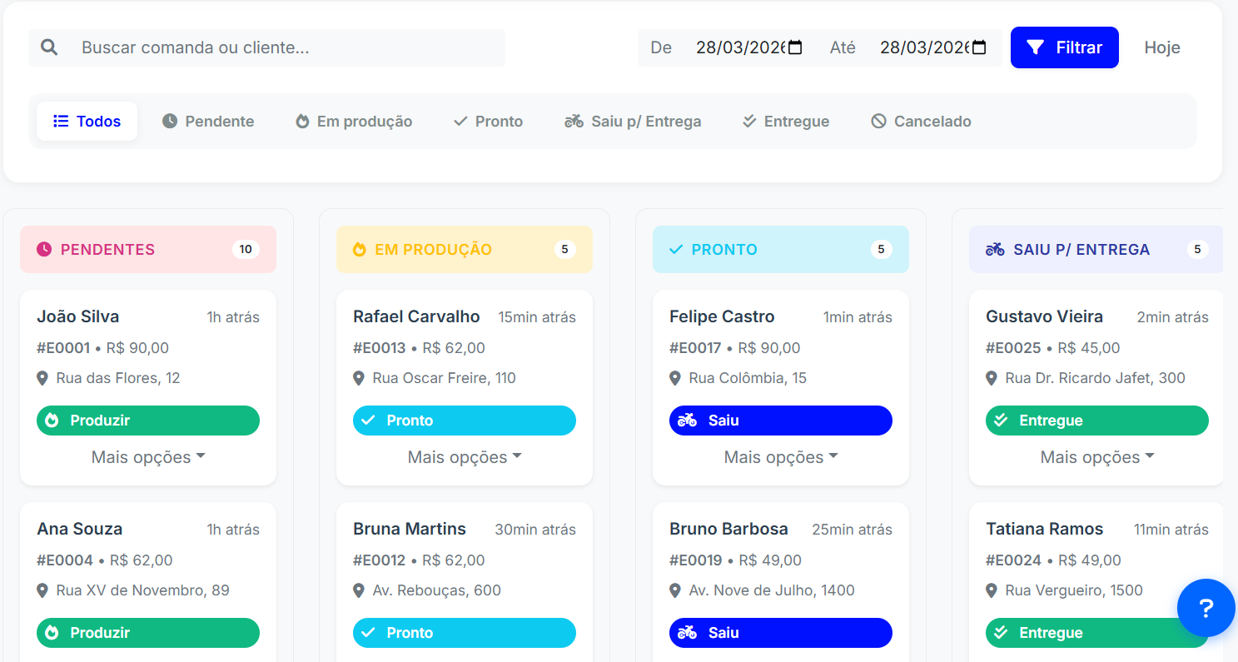Viewport: 1238px width, 662px height.
Task: Focus the Buscar comanda ou cliente field
Action: (288, 47)
